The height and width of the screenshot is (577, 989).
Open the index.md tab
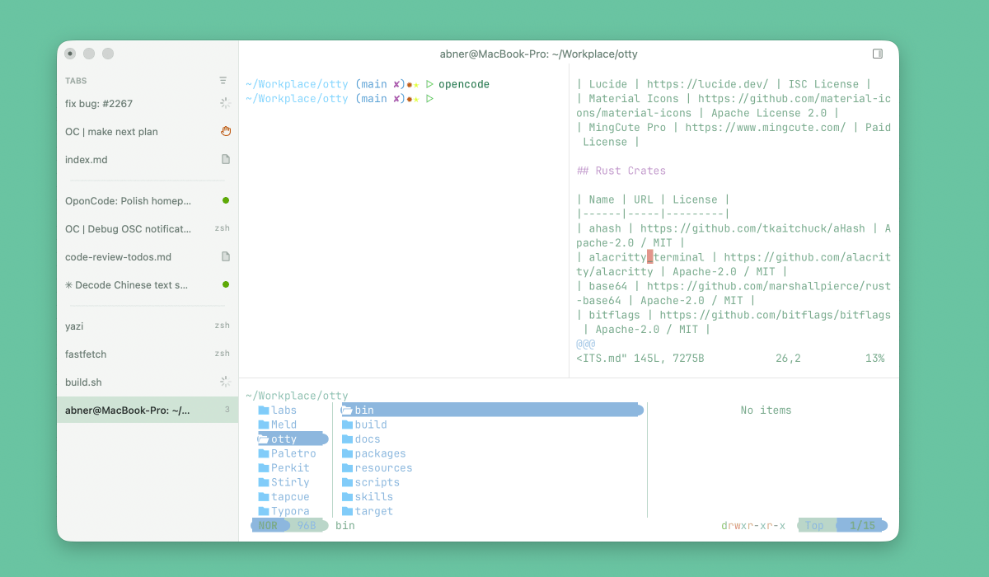(x=148, y=159)
